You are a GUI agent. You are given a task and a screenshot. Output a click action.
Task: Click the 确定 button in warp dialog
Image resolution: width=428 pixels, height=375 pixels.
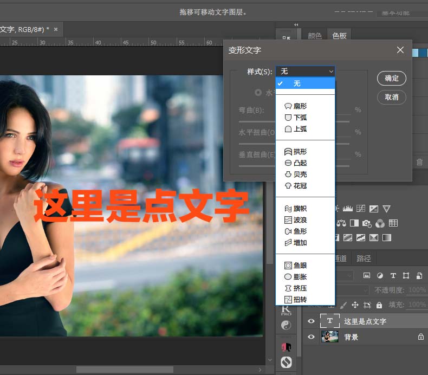coord(392,79)
